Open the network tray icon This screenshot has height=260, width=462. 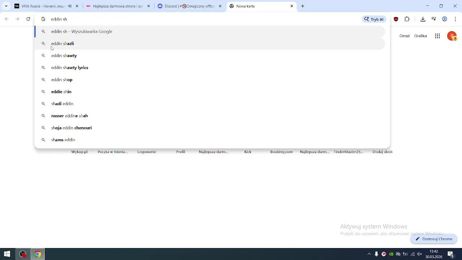point(413,254)
